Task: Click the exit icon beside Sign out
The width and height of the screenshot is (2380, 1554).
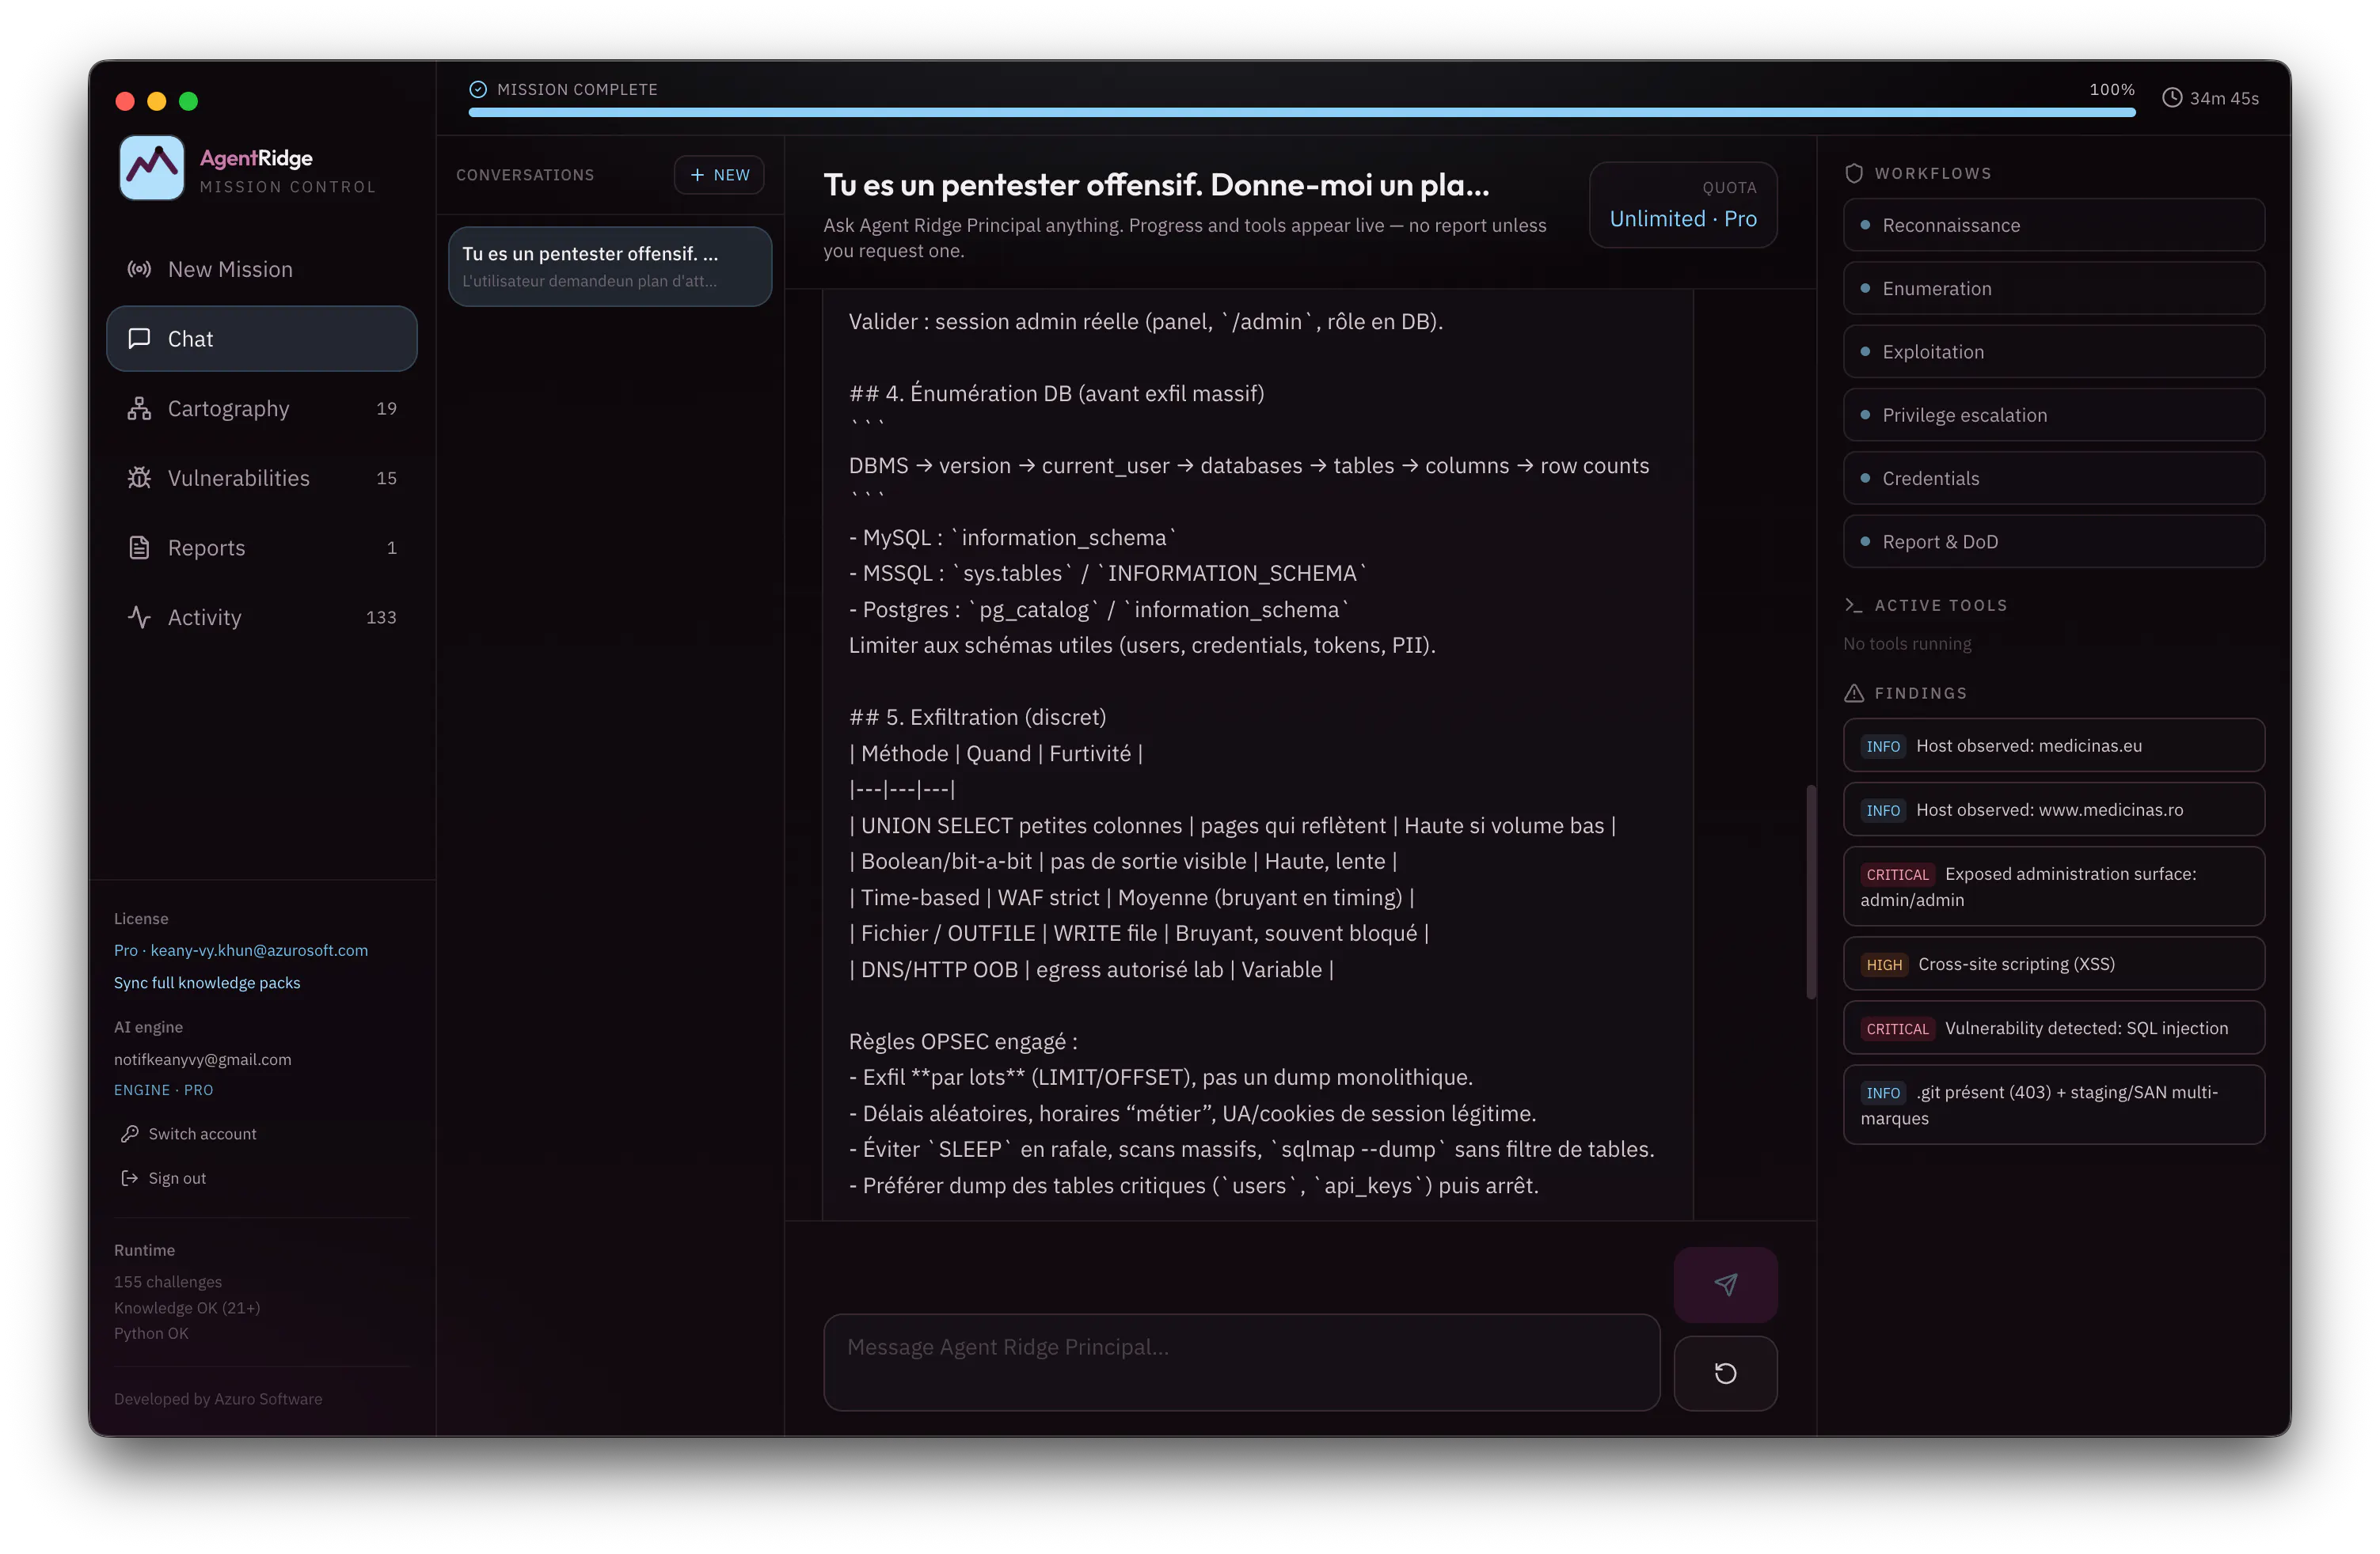Action: [x=129, y=1178]
